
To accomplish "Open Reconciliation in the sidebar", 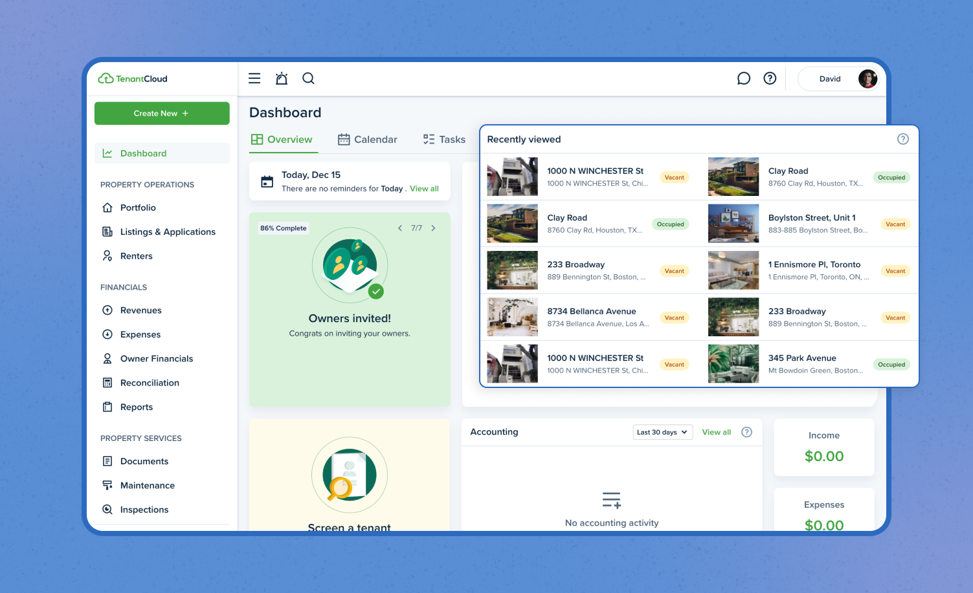I will click(x=150, y=383).
